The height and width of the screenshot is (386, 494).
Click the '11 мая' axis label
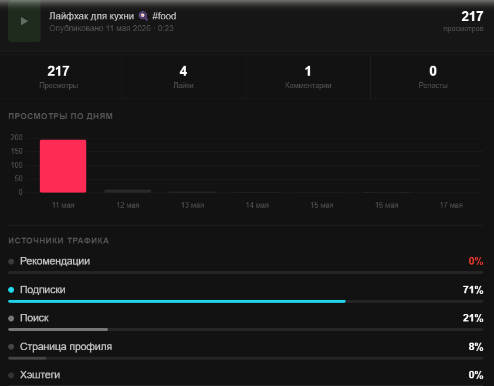pos(63,205)
